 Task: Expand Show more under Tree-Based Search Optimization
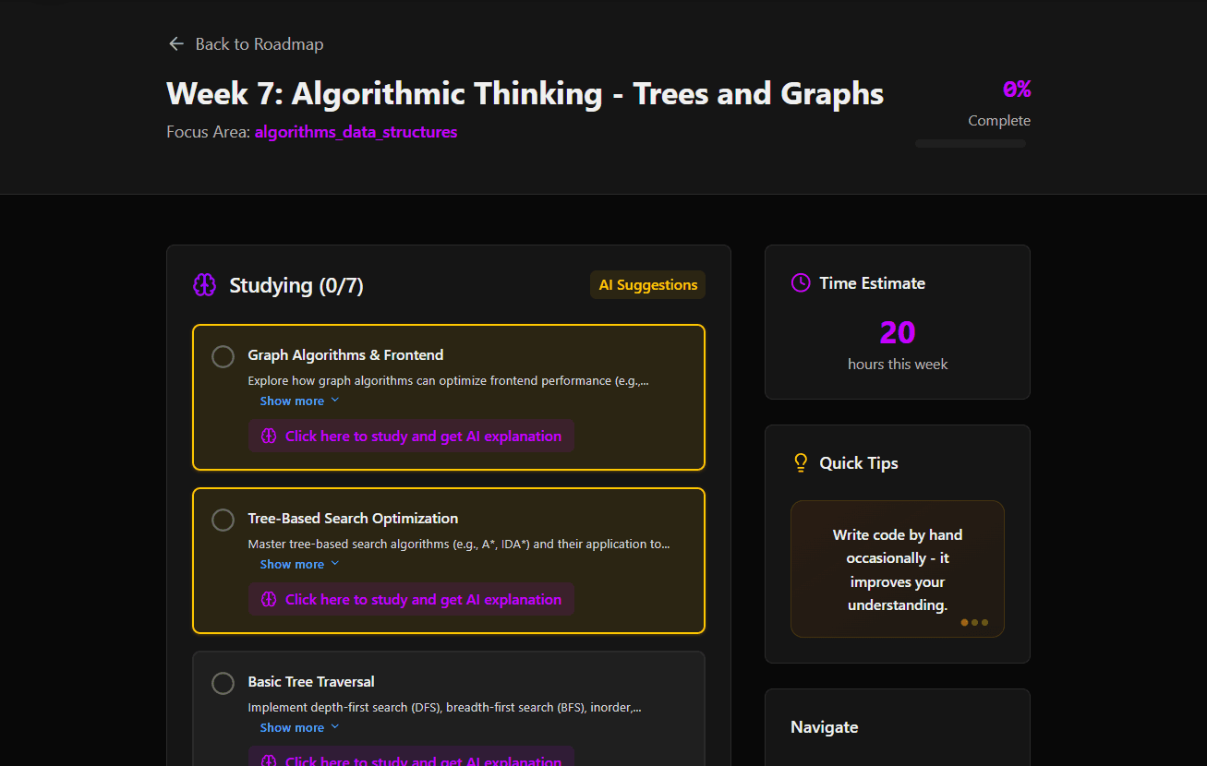tap(300, 565)
